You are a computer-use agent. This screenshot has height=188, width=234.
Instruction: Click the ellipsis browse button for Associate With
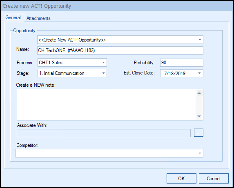pyautogui.click(x=198, y=133)
